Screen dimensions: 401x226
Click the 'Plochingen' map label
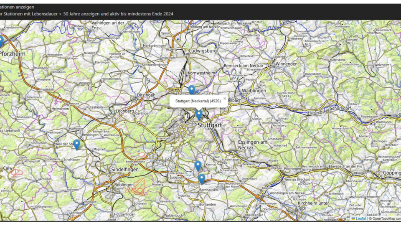click(x=292, y=169)
